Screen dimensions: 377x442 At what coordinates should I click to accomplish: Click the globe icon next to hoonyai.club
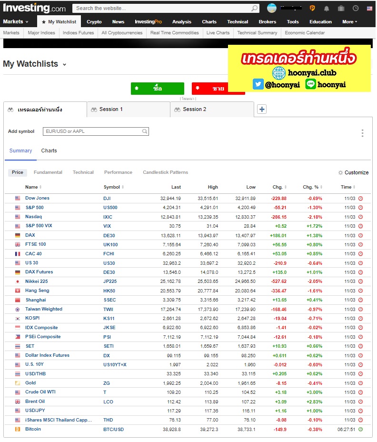(279, 73)
